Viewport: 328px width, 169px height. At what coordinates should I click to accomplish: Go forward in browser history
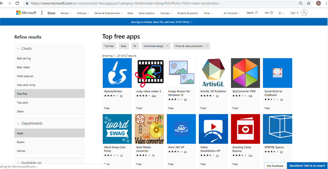[9, 3]
